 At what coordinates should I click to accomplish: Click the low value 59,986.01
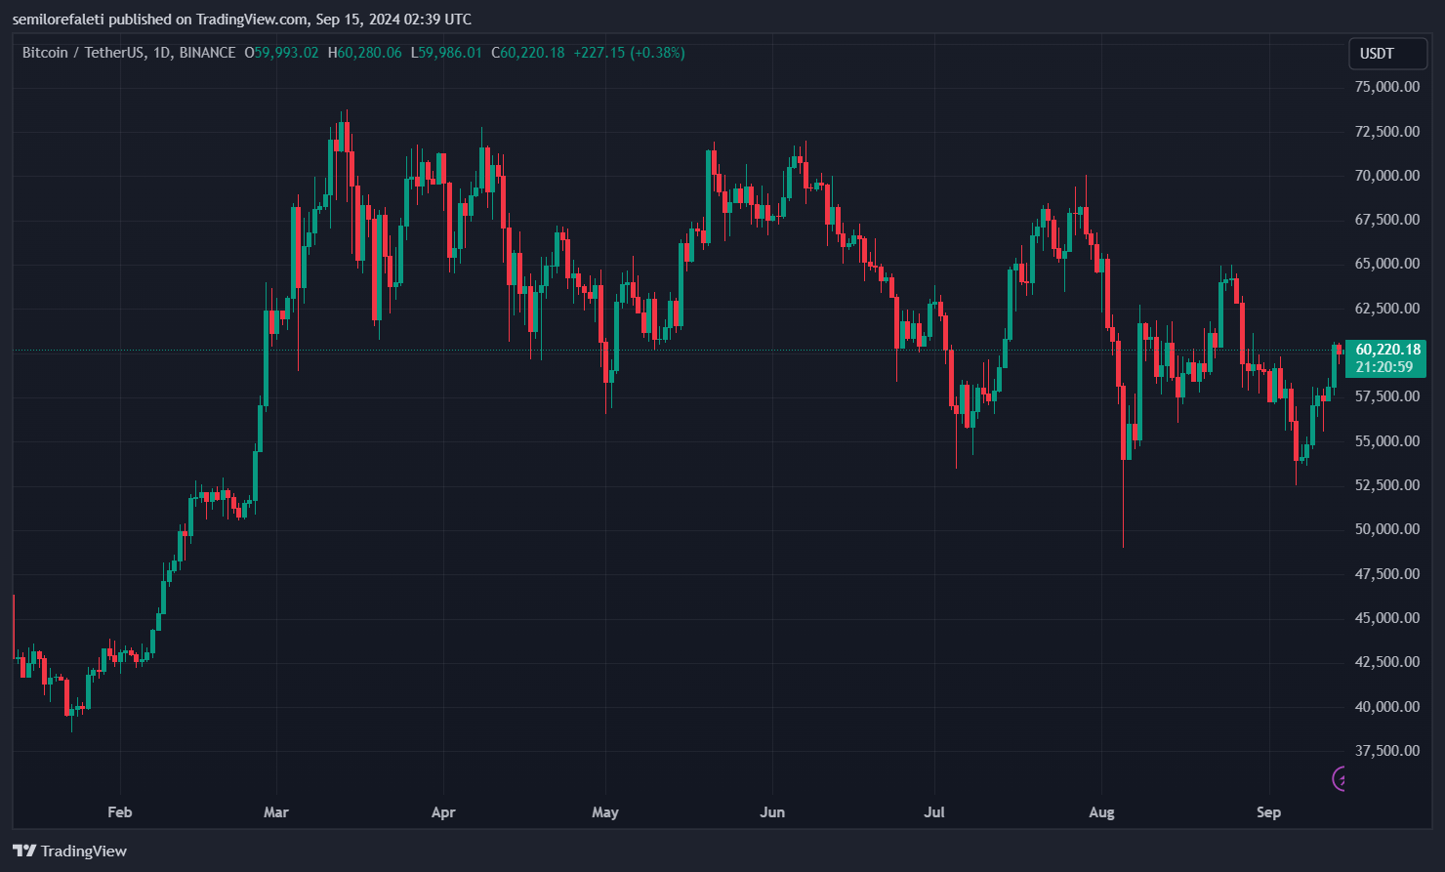[450, 53]
